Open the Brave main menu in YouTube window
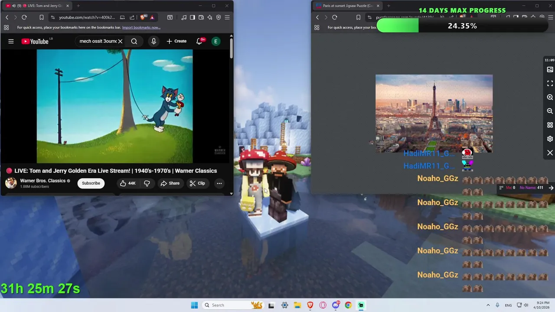This screenshot has height=312, width=555. pos(227,17)
